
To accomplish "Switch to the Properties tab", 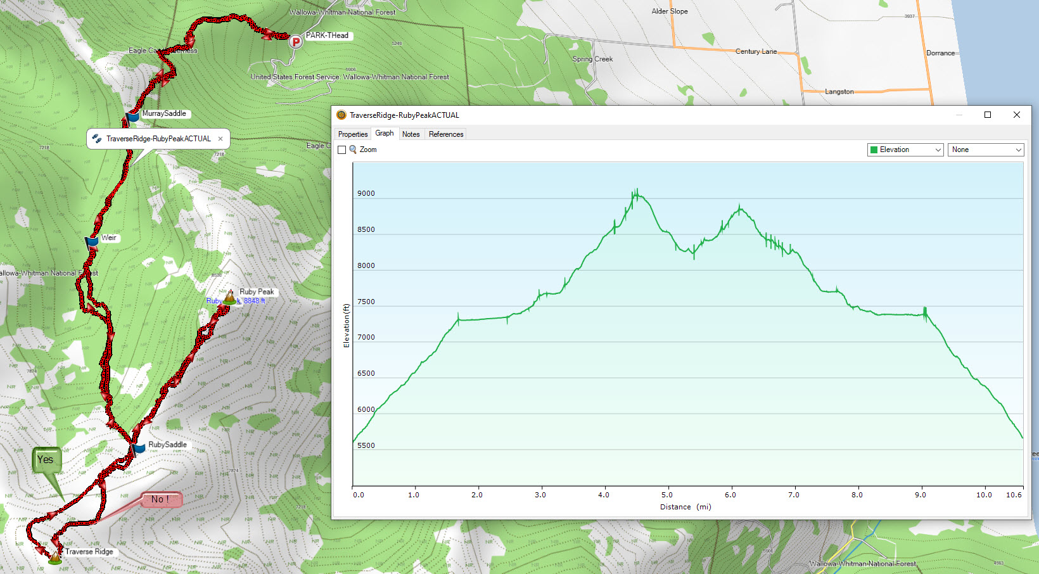I will click(352, 134).
